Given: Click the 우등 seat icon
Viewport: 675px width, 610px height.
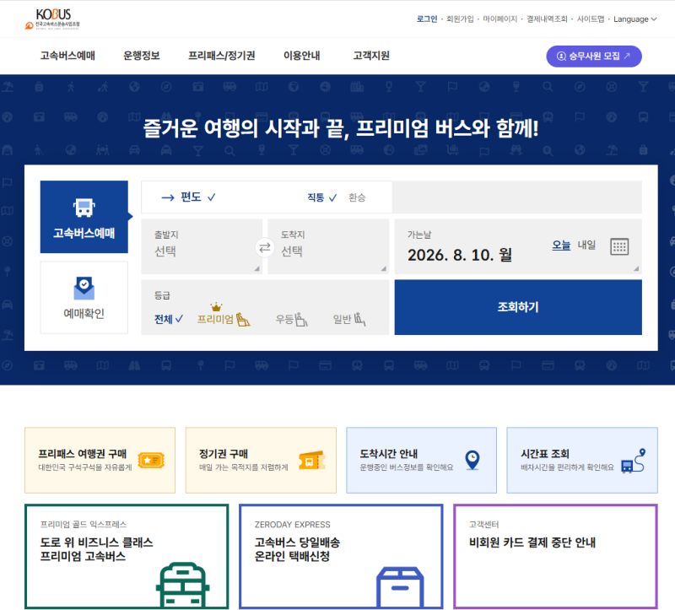Looking at the screenshot, I should 301,320.
